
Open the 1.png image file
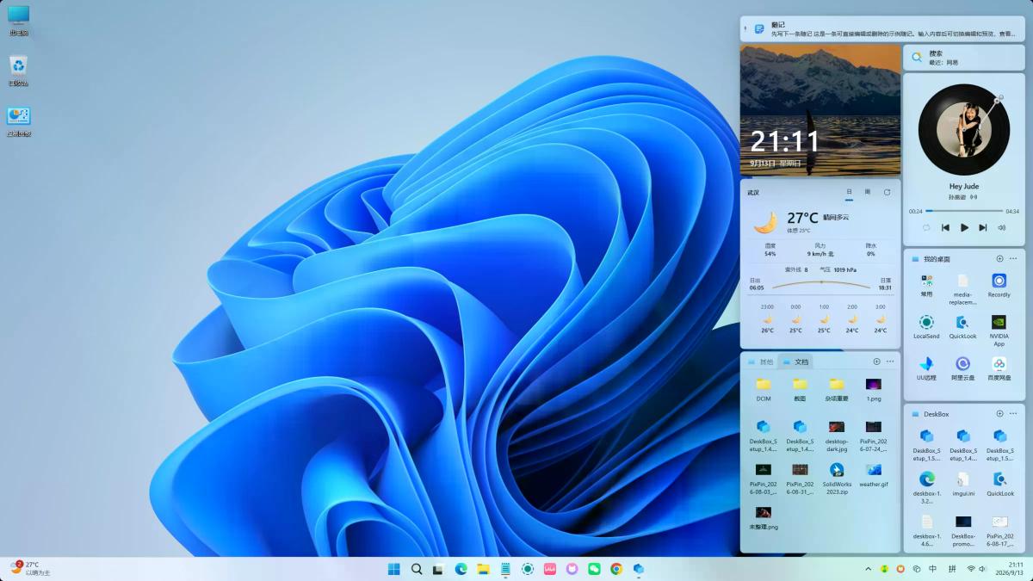pyautogui.click(x=874, y=389)
